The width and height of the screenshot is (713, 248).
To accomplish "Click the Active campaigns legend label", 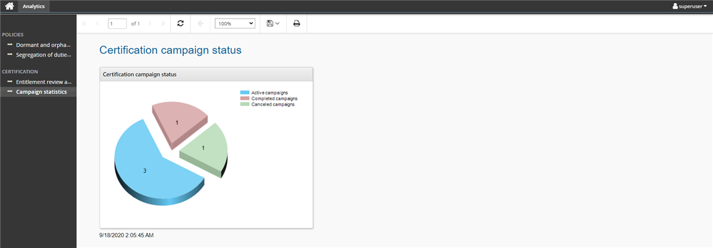I will (270, 93).
